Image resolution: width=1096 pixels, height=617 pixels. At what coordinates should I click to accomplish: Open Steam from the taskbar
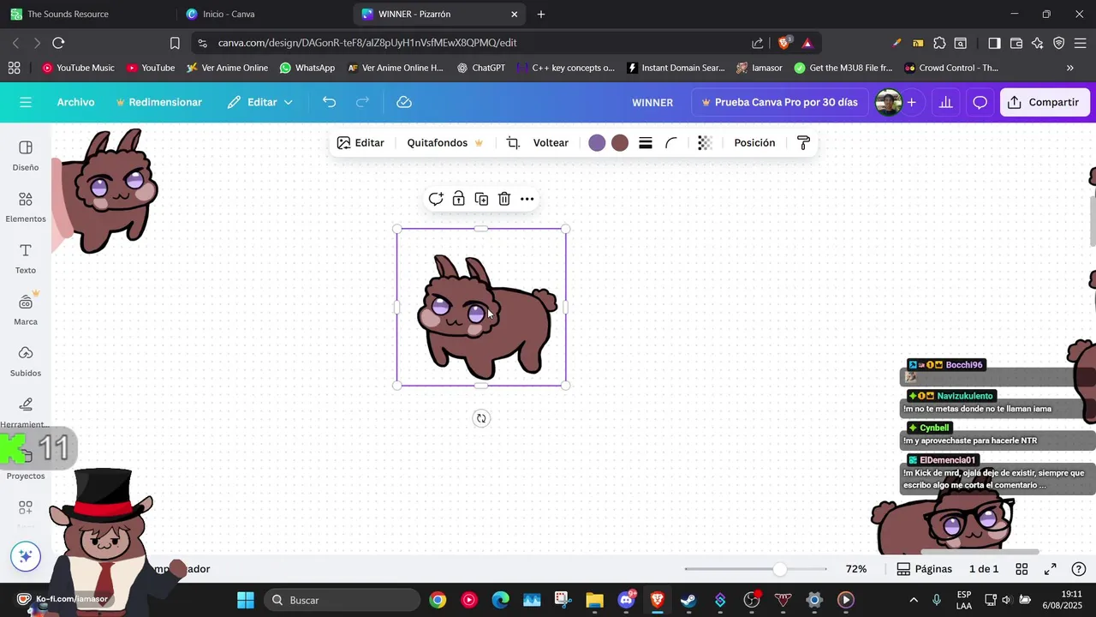(688, 600)
